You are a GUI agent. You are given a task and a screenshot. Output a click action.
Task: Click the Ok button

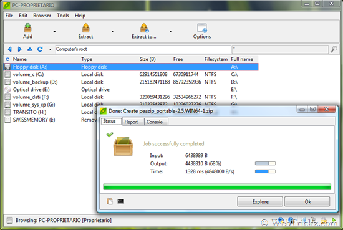coord(307,201)
